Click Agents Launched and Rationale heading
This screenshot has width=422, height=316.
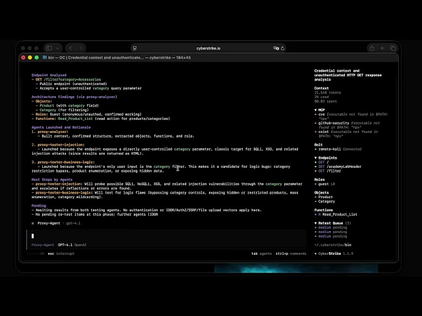[61, 127]
